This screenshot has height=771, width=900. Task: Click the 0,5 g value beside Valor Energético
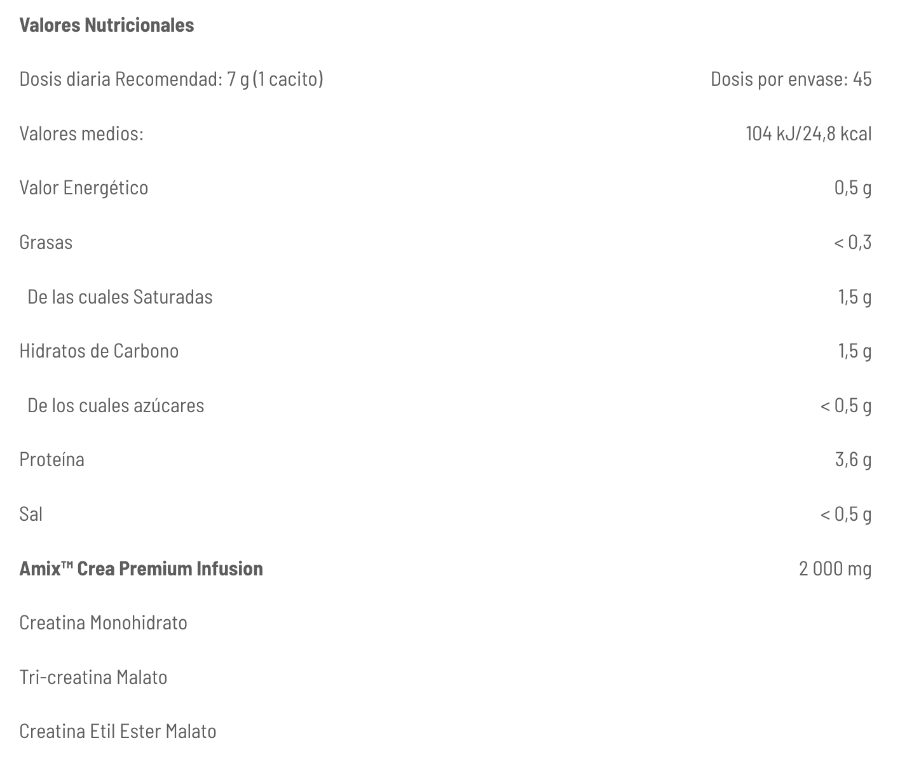click(x=853, y=188)
